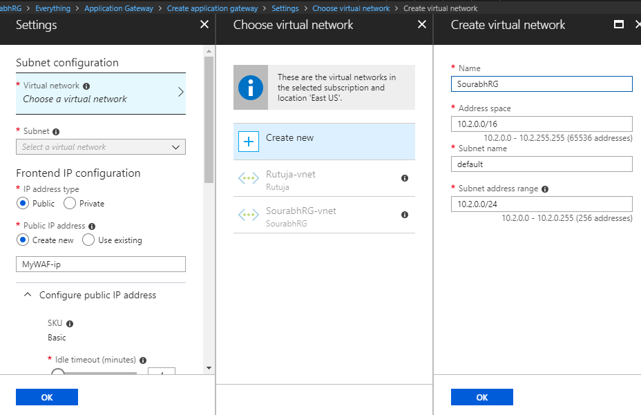Click inside the Name input field
The width and height of the screenshot is (641, 415).
(x=541, y=84)
